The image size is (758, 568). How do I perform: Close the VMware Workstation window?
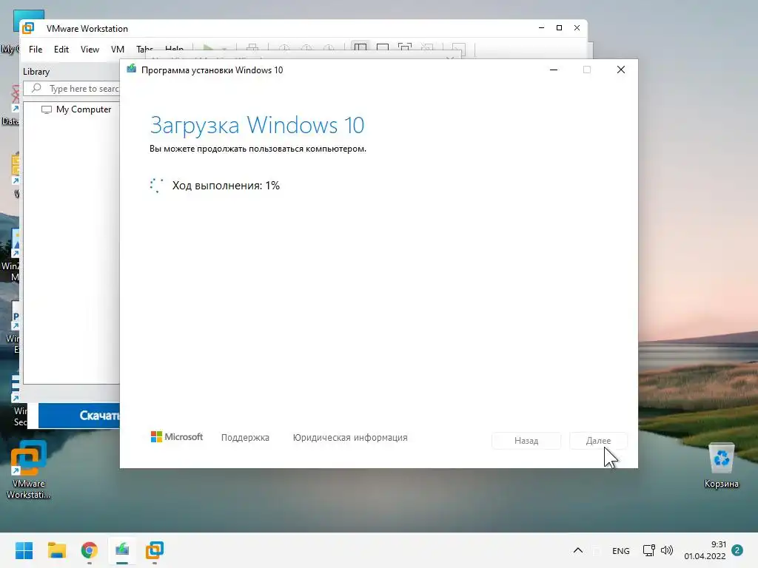point(577,28)
